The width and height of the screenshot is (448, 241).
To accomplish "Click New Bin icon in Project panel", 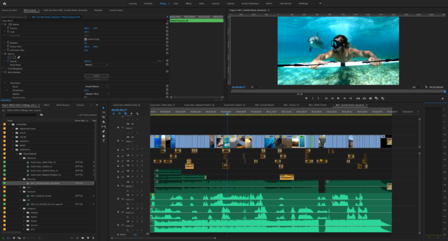I will pos(82,238).
